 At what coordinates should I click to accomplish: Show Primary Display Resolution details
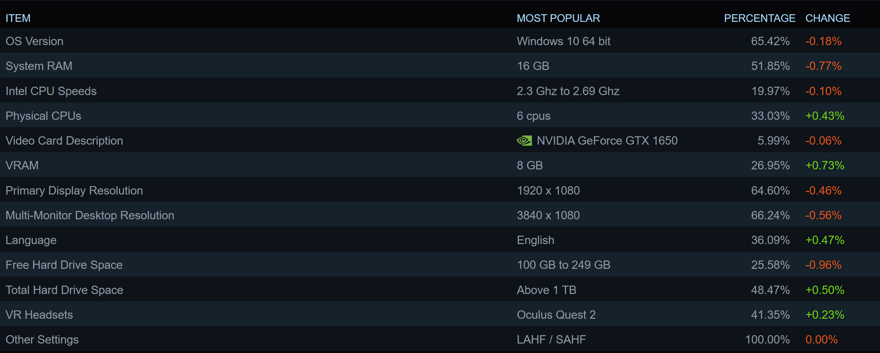pos(74,191)
